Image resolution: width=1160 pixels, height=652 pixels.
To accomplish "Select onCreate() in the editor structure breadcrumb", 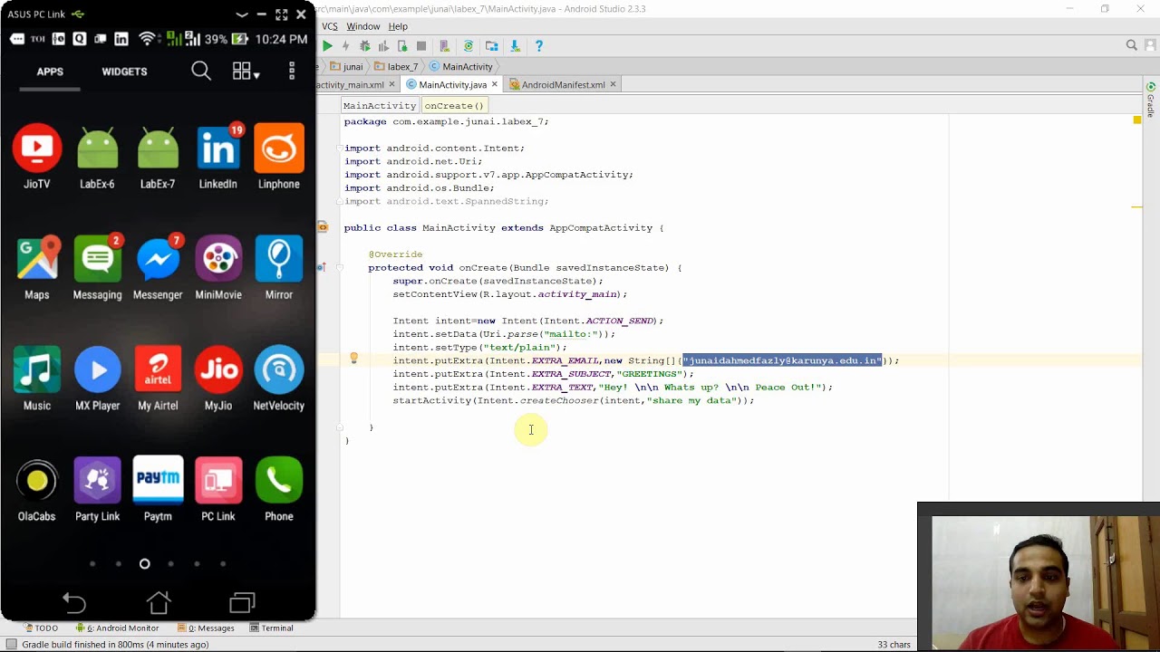I will pos(454,106).
